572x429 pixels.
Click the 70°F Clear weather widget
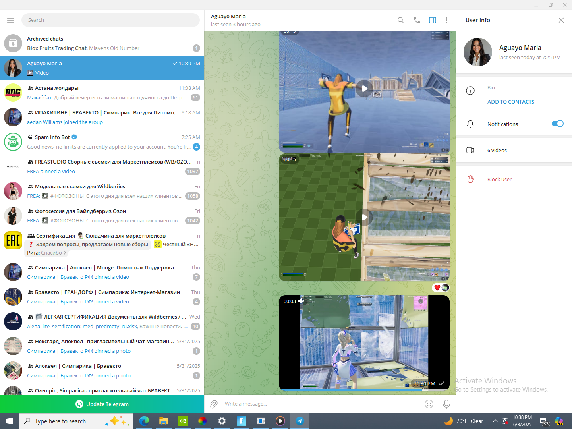[x=464, y=421]
